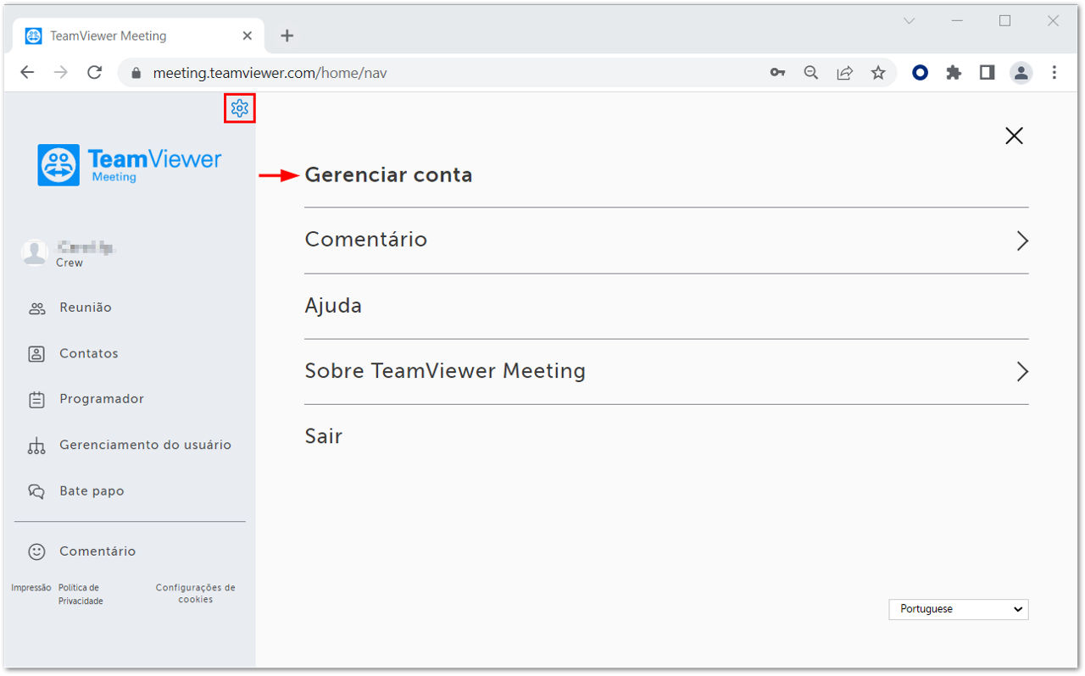Open Configurações de cookies link

coord(196,593)
